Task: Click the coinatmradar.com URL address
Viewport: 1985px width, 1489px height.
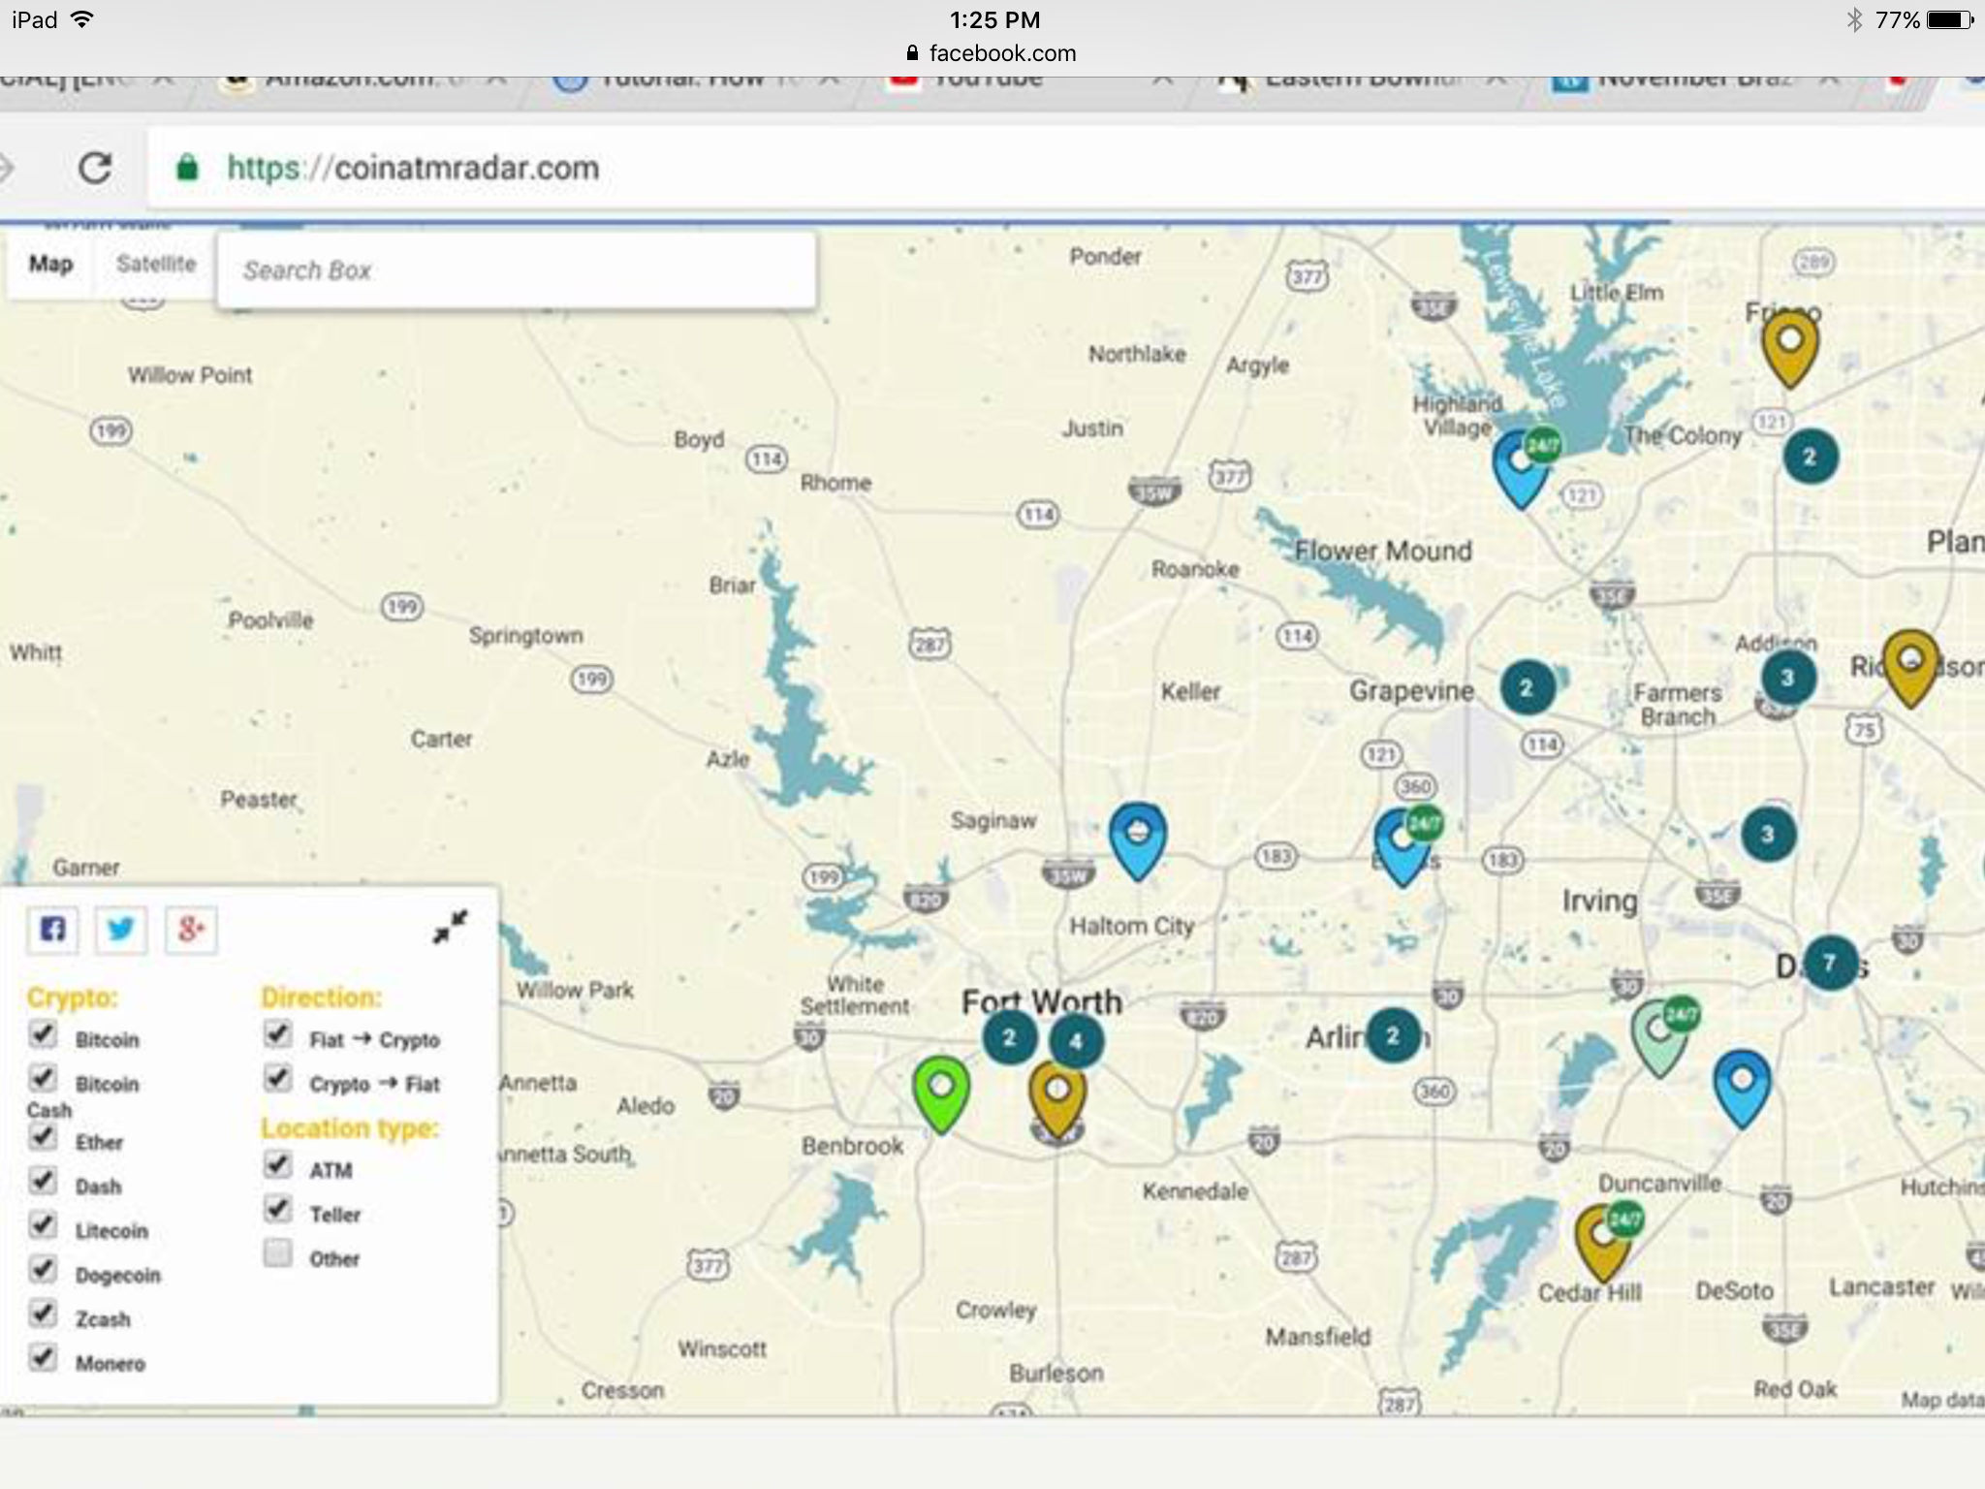Action: point(414,168)
